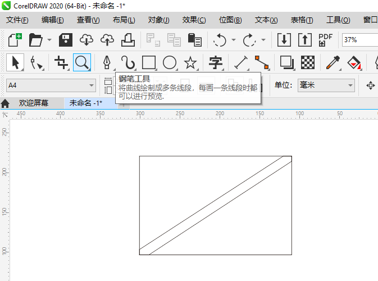Select the Transparency checkerboard tool

click(308, 62)
